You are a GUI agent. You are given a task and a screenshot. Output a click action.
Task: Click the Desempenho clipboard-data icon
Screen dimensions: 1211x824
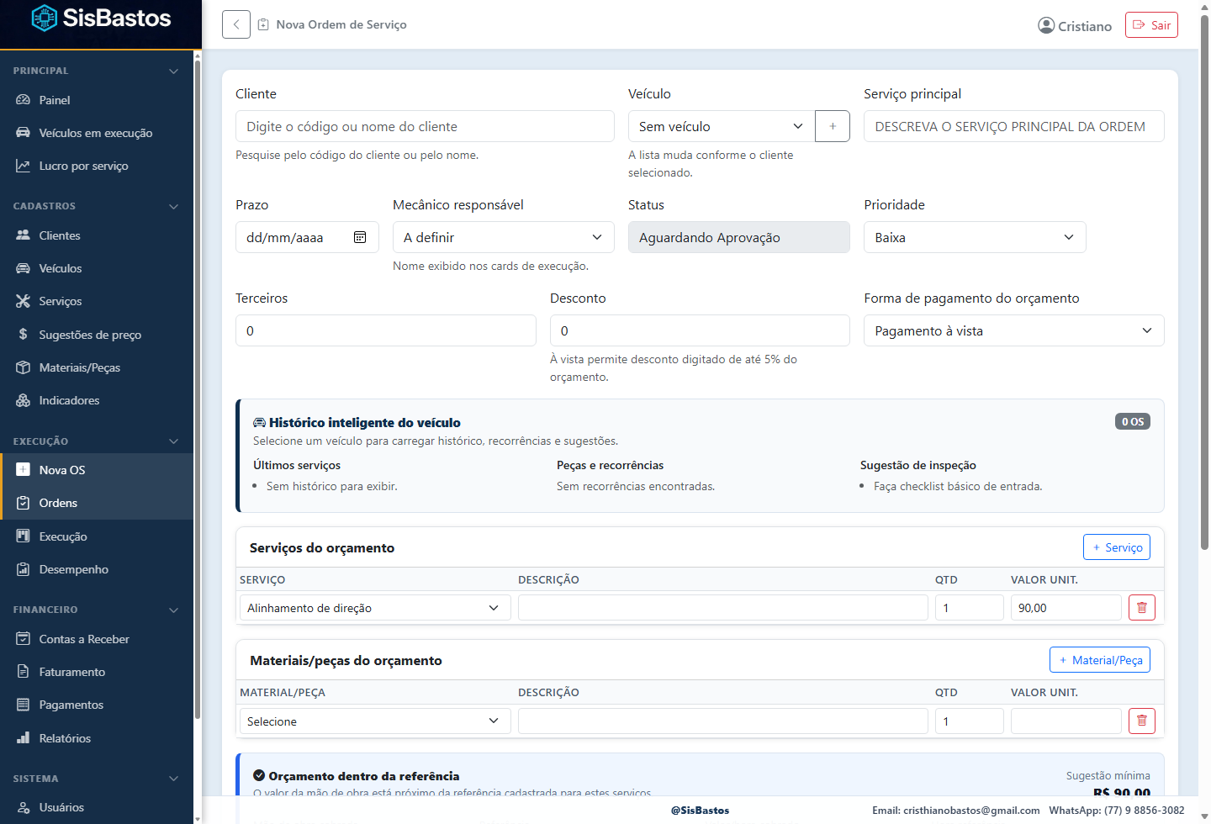(x=23, y=569)
